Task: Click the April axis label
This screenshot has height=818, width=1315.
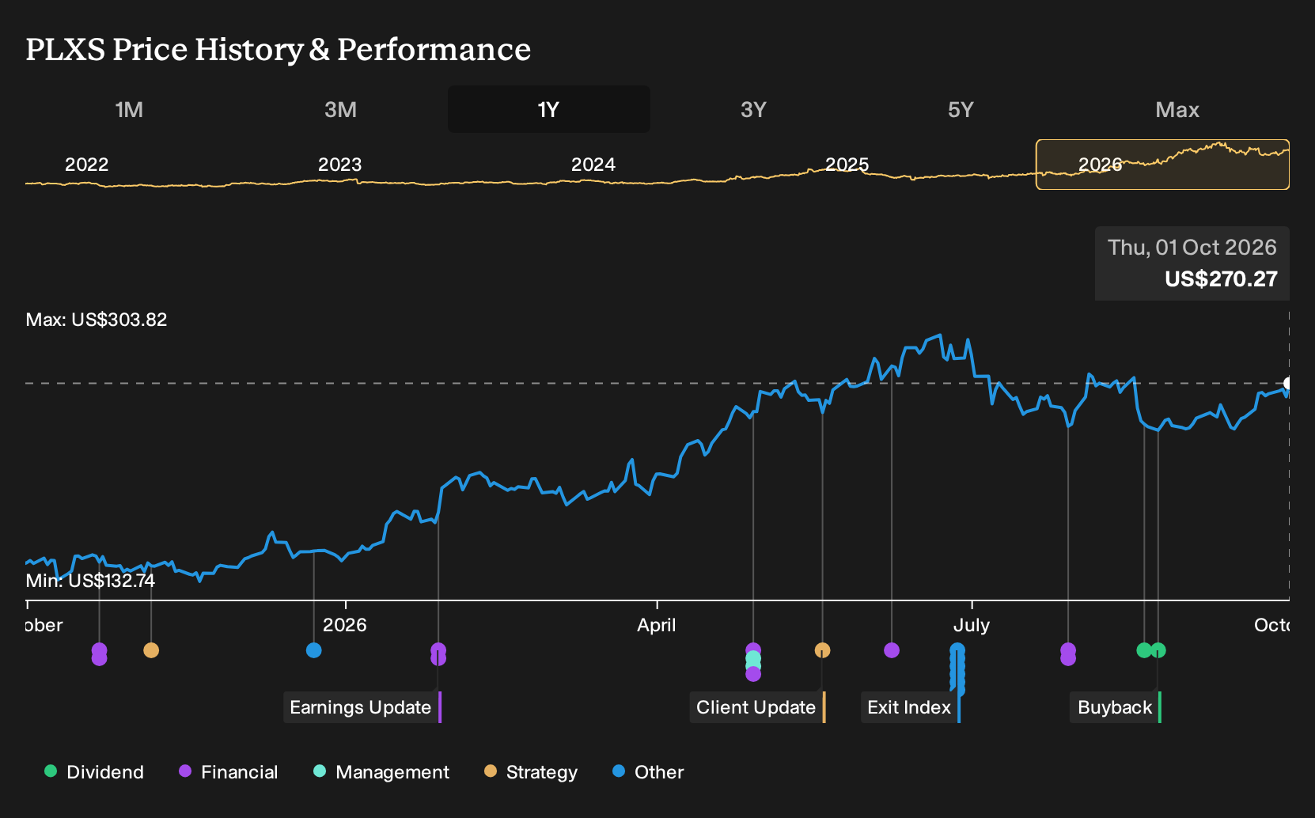Action: tap(657, 625)
